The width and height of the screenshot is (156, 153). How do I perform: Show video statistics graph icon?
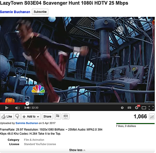tap(152, 117)
